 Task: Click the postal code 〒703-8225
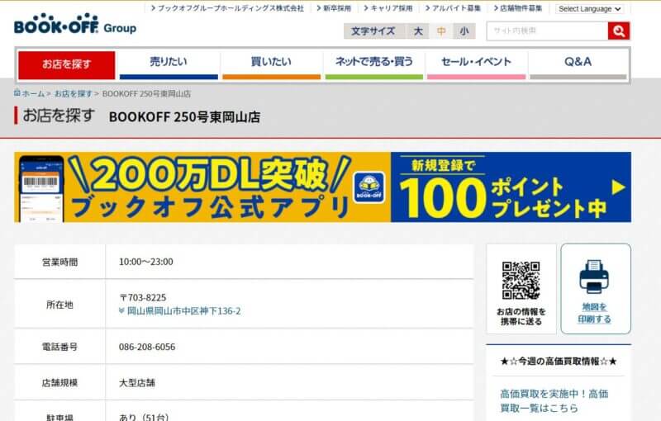142,298
